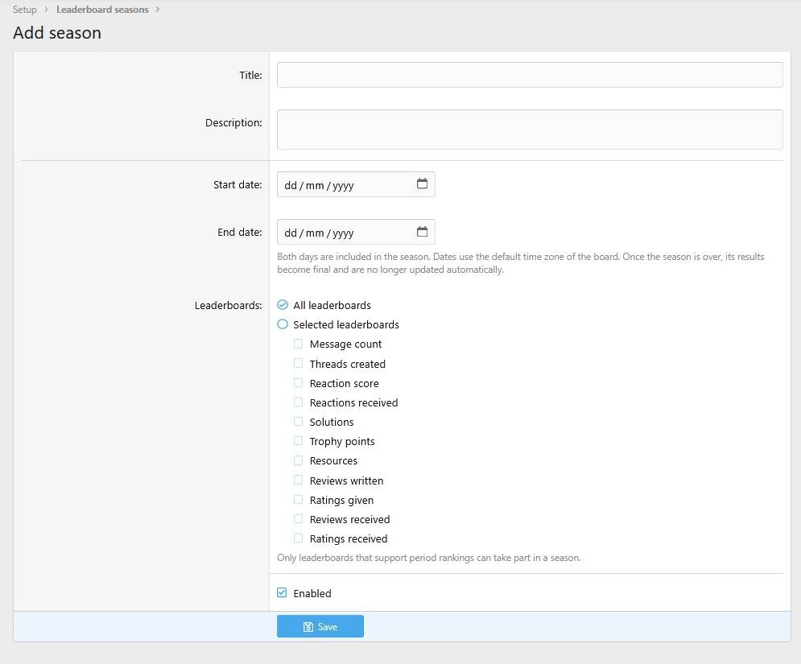
Task: Check the Reviews received checkbox
Action: [299, 519]
